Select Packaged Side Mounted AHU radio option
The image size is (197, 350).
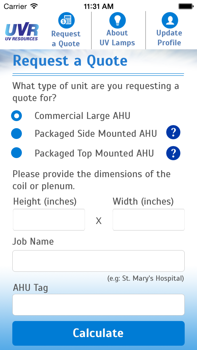(x=17, y=134)
